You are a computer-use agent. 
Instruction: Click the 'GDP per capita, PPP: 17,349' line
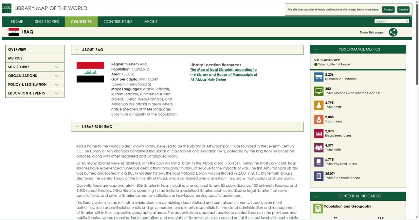(x=135, y=79)
